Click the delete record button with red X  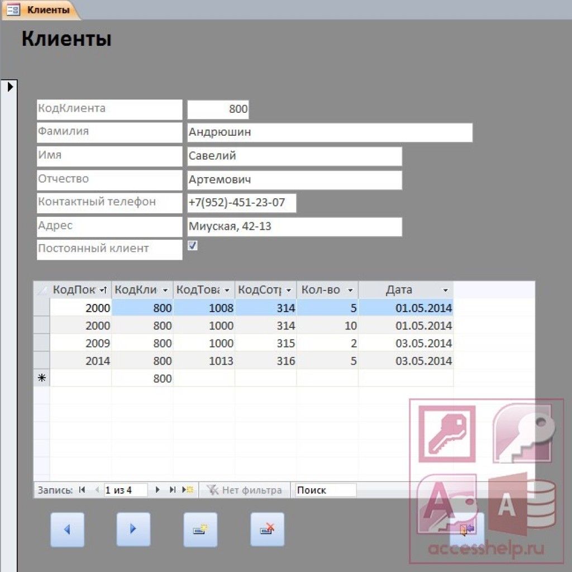pyautogui.click(x=267, y=529)
